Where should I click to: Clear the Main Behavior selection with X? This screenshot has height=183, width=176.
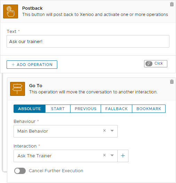(x=104, y=131)
